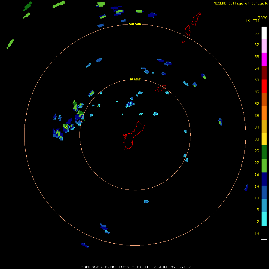Click the 30 legend value
The width and height of the screenshot is (269, 269).
click(257, 139)
